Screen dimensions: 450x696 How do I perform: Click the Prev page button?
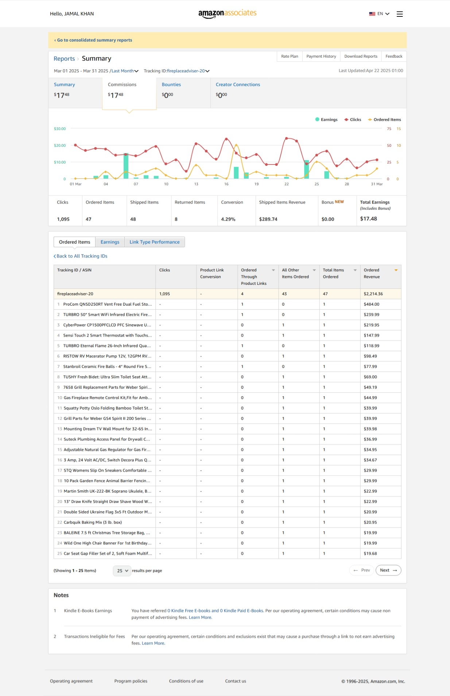click(x=362, y=570)
